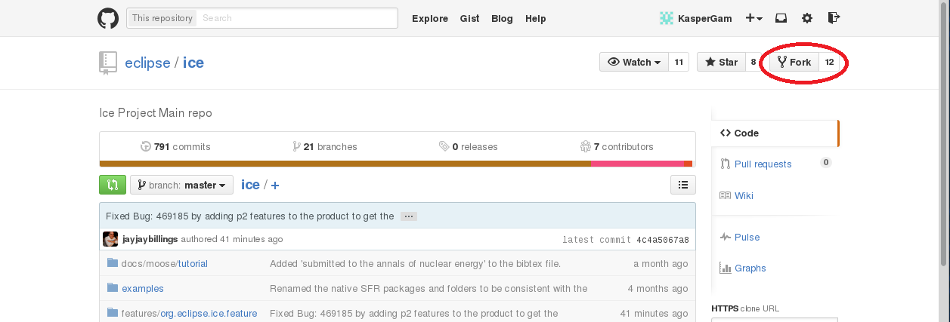Viewport: 950px width, 322px height.
Task: Expand the Watch dropdown button
Action: pos(634,62)
